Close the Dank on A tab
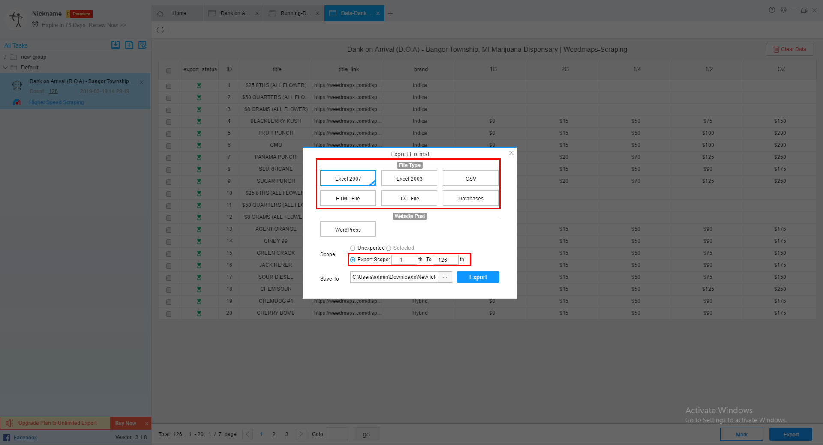823x445 pixels. click(257, 13)
